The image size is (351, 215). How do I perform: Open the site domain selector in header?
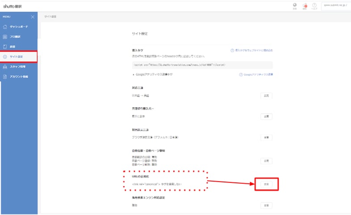coord(336,6)
